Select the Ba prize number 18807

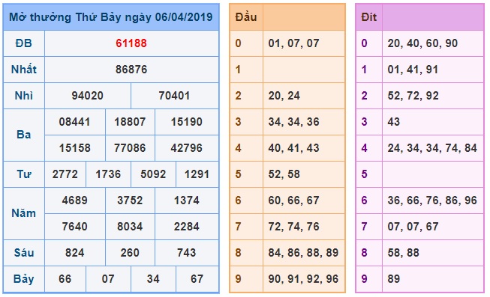[x=130, y=122]
